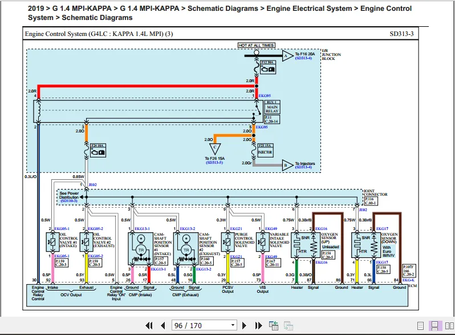Click the upper EKG49 connector label
The height and width of the screenshot is (335, 455).
(271, 229)
